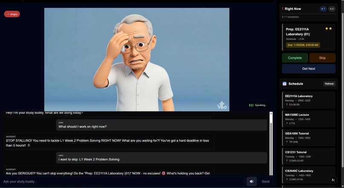
Task: Click the avatar video of the old man
Action: pyautogui.click(x=137, y=59)
